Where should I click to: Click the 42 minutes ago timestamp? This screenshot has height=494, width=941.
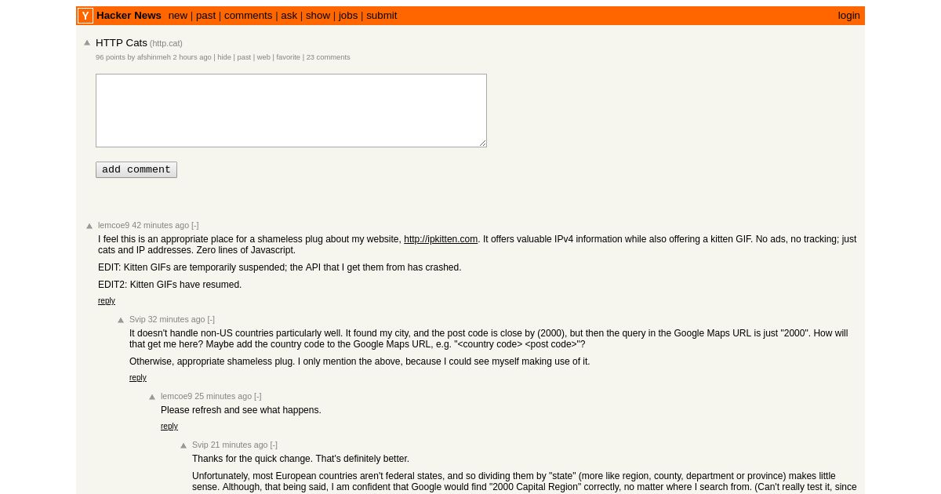(161, 226)
